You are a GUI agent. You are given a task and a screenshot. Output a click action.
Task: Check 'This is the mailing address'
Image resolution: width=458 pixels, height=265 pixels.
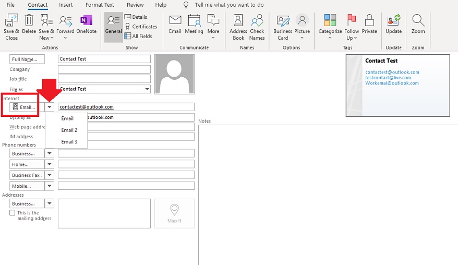tap(13, 212)
